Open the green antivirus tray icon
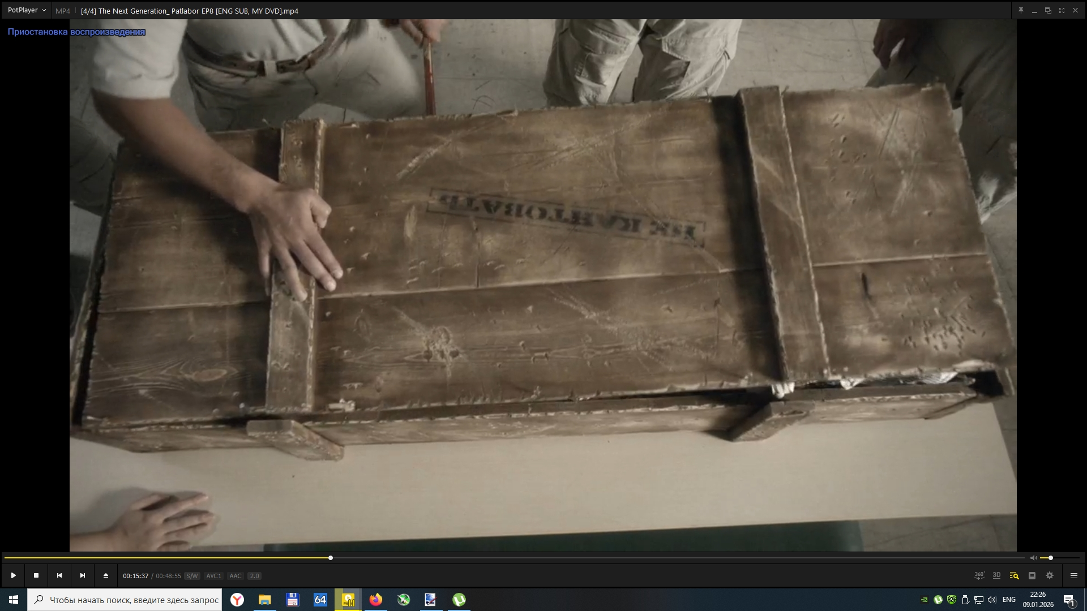This screenshot has height=611, width=1087. tap(952, 600)
